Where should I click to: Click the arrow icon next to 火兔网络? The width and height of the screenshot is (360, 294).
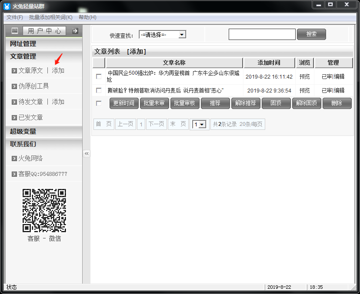[14, 159]
